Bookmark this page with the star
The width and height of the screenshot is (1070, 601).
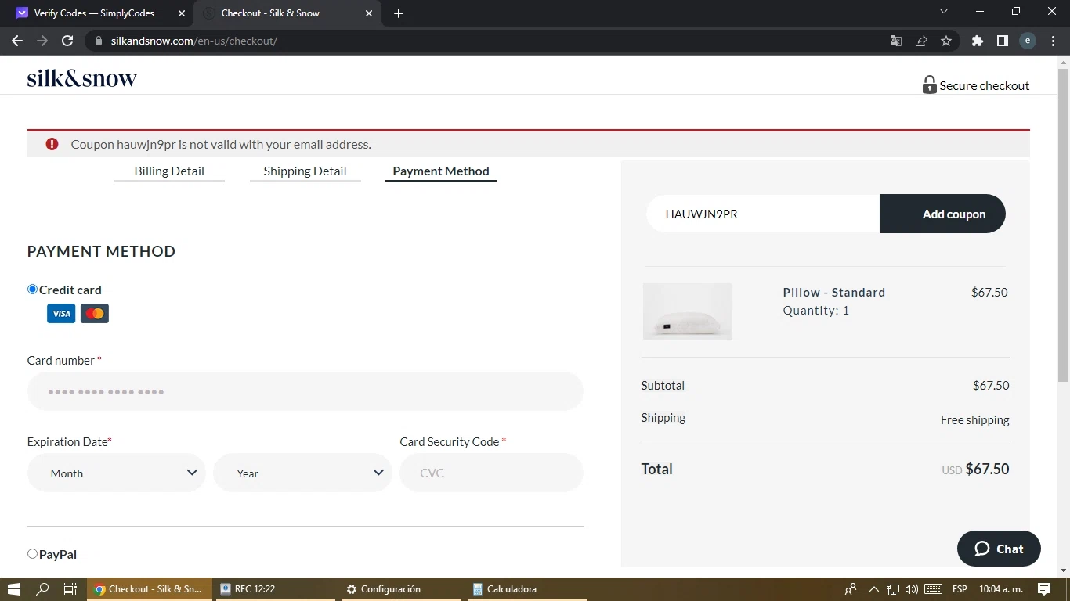[946, 41]
